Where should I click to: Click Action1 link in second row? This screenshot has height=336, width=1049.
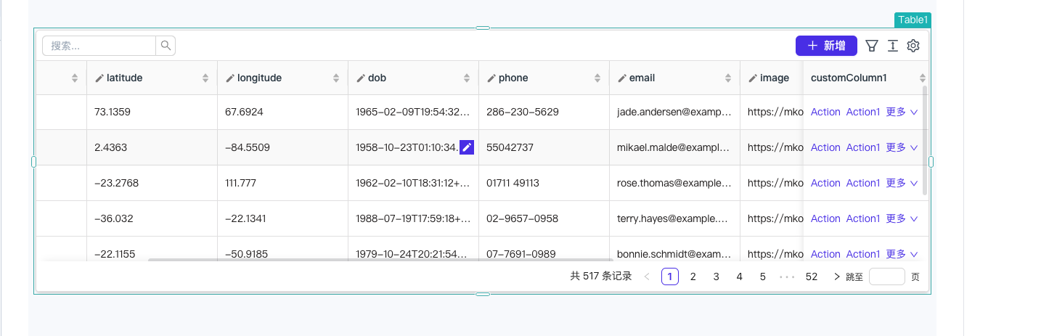click(x=863, y=147)
